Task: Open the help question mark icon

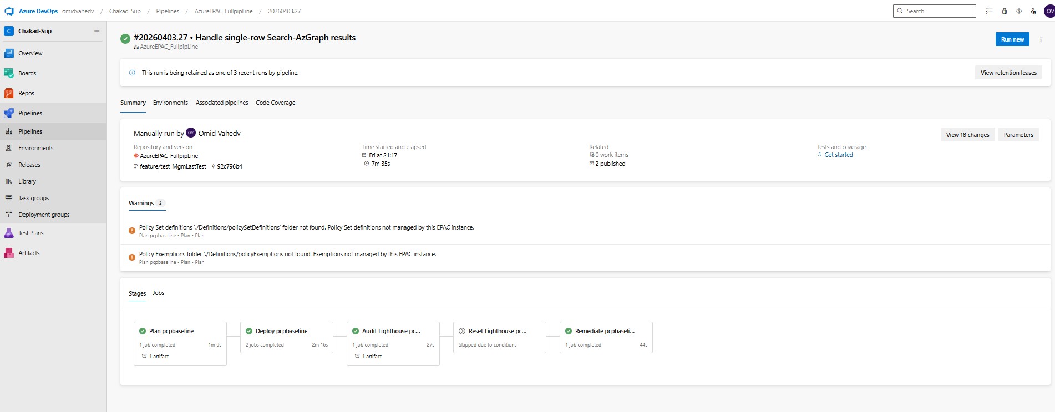Action: point(1019,11)
